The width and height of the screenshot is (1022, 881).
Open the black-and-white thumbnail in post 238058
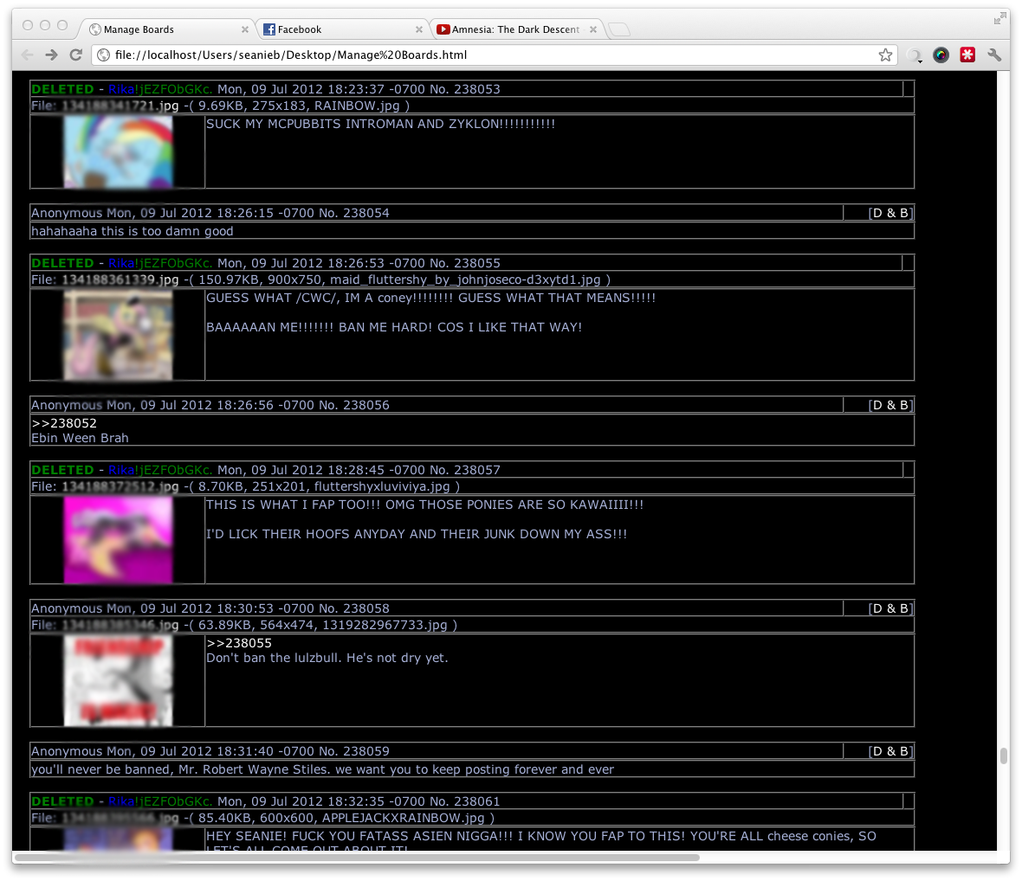(x=118, y=681)
